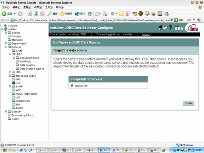Viewport: 204px width, 153px height.
Task: Click the console Home icon in header
Action: pyautogui.click(x=160, y=28)
